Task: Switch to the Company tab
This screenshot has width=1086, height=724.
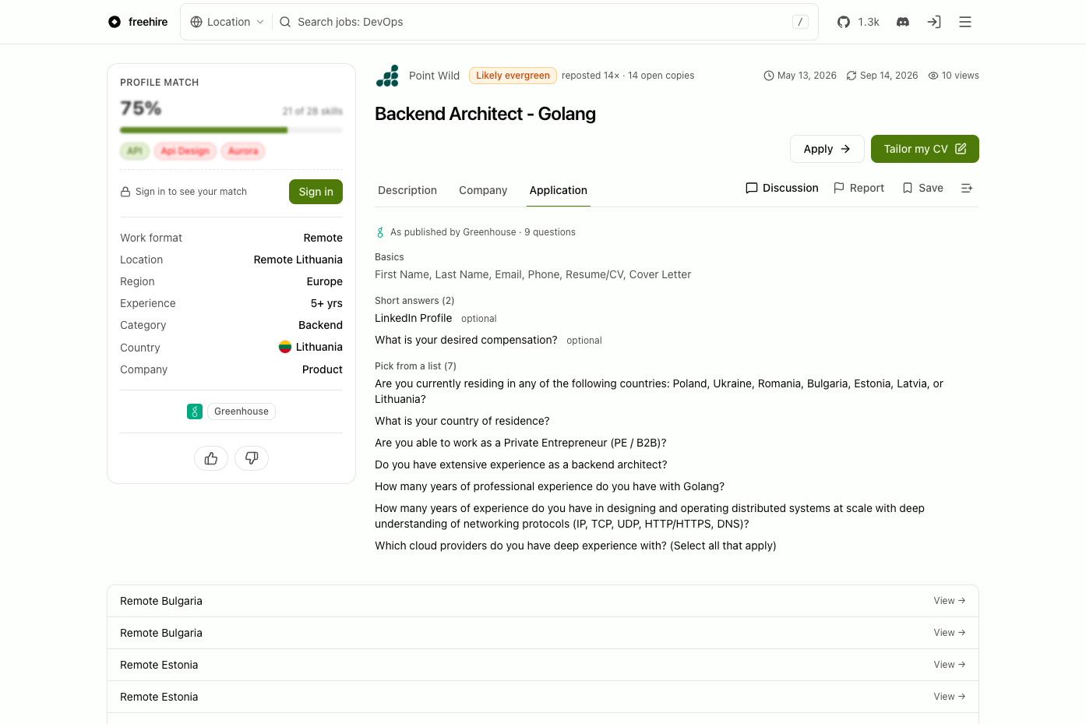Action: pyautogui.click(x=483, y=190)
